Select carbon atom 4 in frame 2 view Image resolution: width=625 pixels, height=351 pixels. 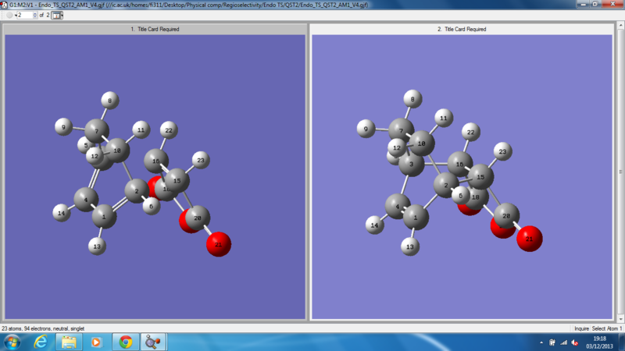point(398,206)
